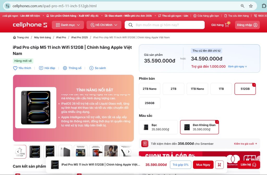Click the Yêu thích heart icon
The image size is (267, 175).
pyautogui.click(x=15, y=68)
